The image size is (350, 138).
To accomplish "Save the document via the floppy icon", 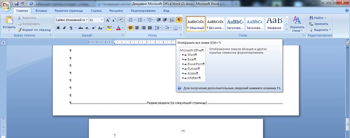I will [16, 4].
